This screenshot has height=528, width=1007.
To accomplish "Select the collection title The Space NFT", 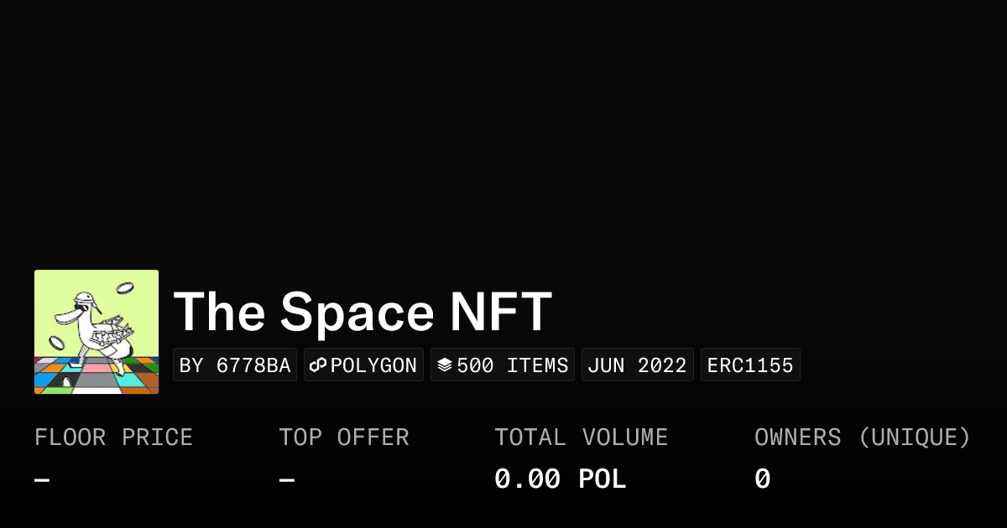I will 363,312.
